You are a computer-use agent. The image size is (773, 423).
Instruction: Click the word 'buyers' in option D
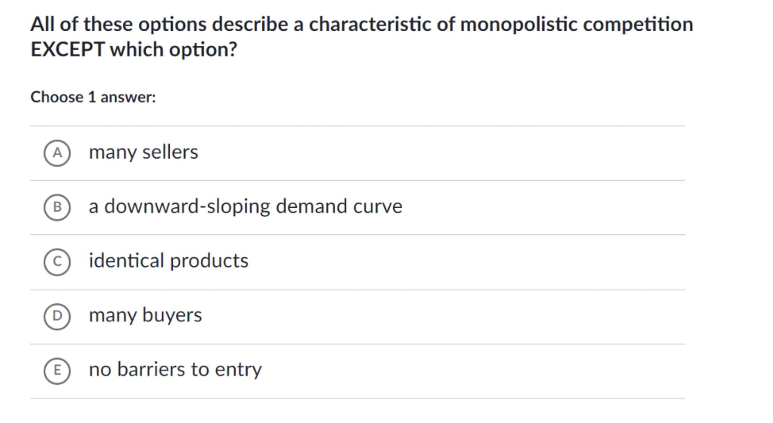tap(172, 315)
